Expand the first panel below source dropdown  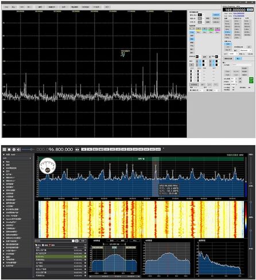pos(4,162)
